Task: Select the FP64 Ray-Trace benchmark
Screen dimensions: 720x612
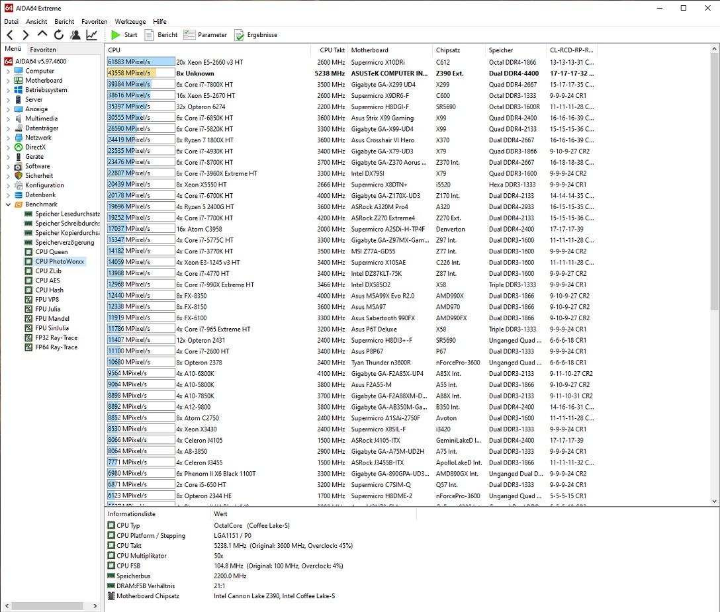Action: coord(56,347)
